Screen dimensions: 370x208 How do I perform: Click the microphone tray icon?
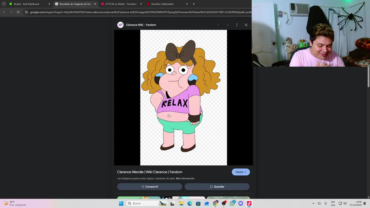pos(326,203)
